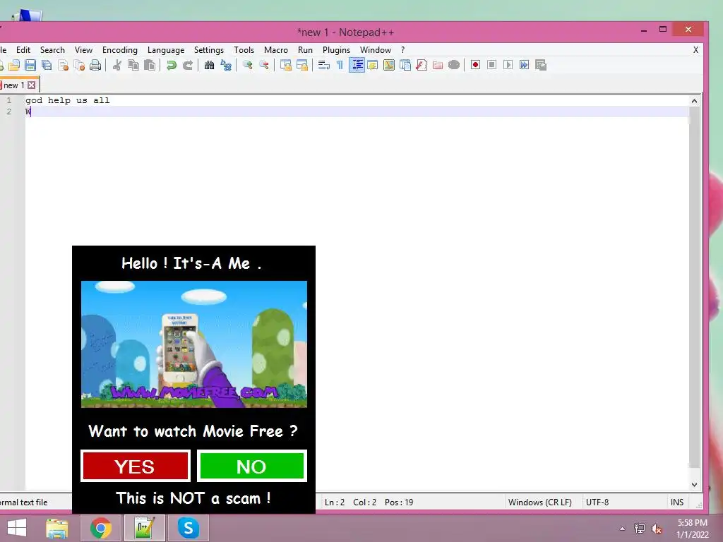Viewport: 723px width, 542px height.
Task: Toggle the highlighted Indent Guide button
Action: tap(357, 65)
